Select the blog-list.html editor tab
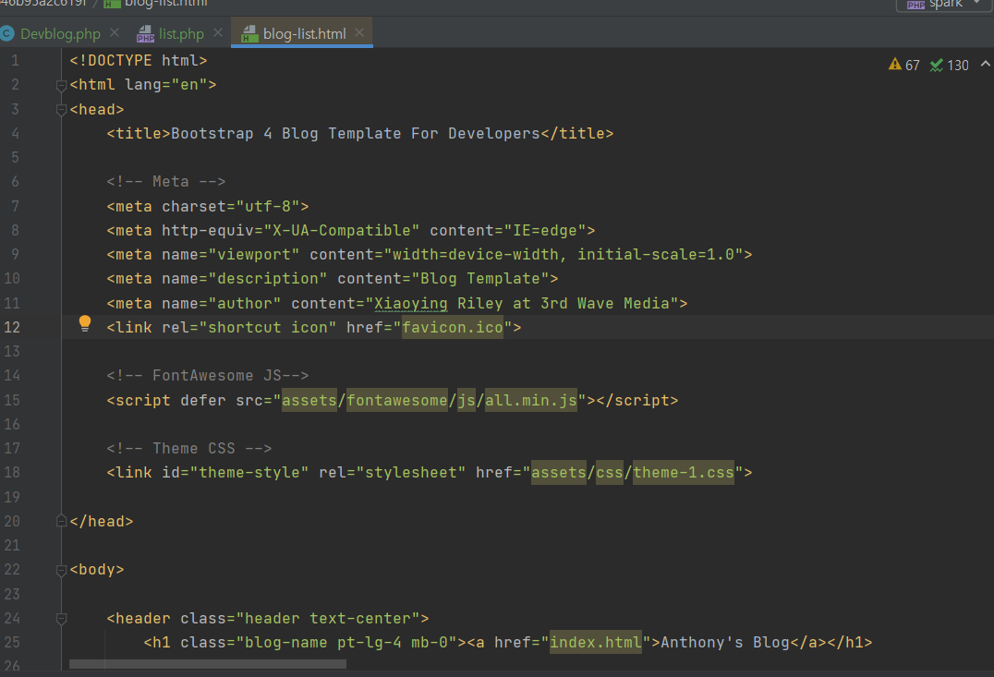The width and height of the screenshot is (994, 677). tap(304, 33)
